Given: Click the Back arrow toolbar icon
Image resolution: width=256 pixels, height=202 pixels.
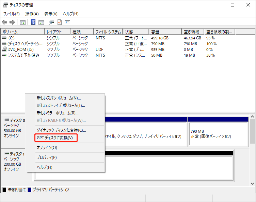Looking at the screenshot, I should tap(4, 22).
